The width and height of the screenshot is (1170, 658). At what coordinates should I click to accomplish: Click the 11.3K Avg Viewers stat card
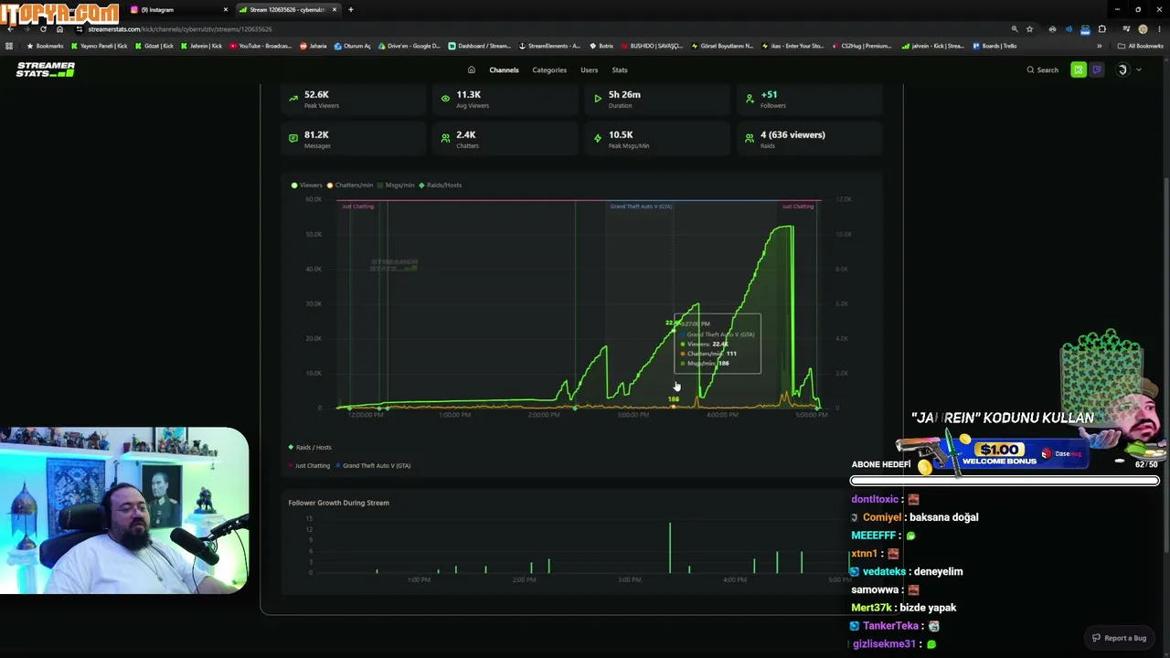pos(504,100)
